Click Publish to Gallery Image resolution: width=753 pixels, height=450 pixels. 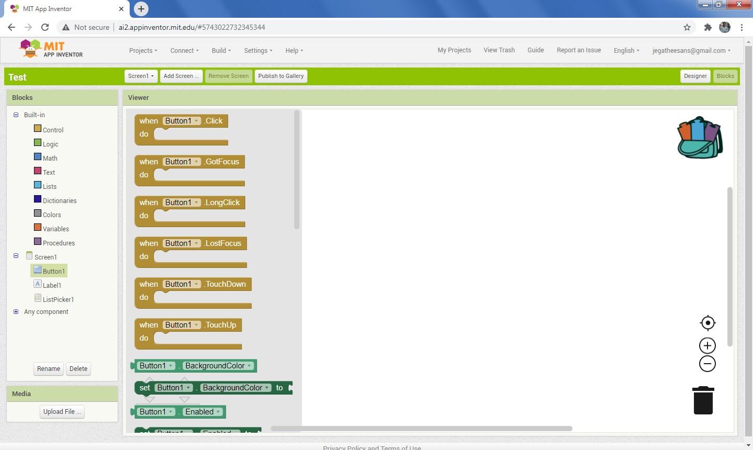point(281,76)
